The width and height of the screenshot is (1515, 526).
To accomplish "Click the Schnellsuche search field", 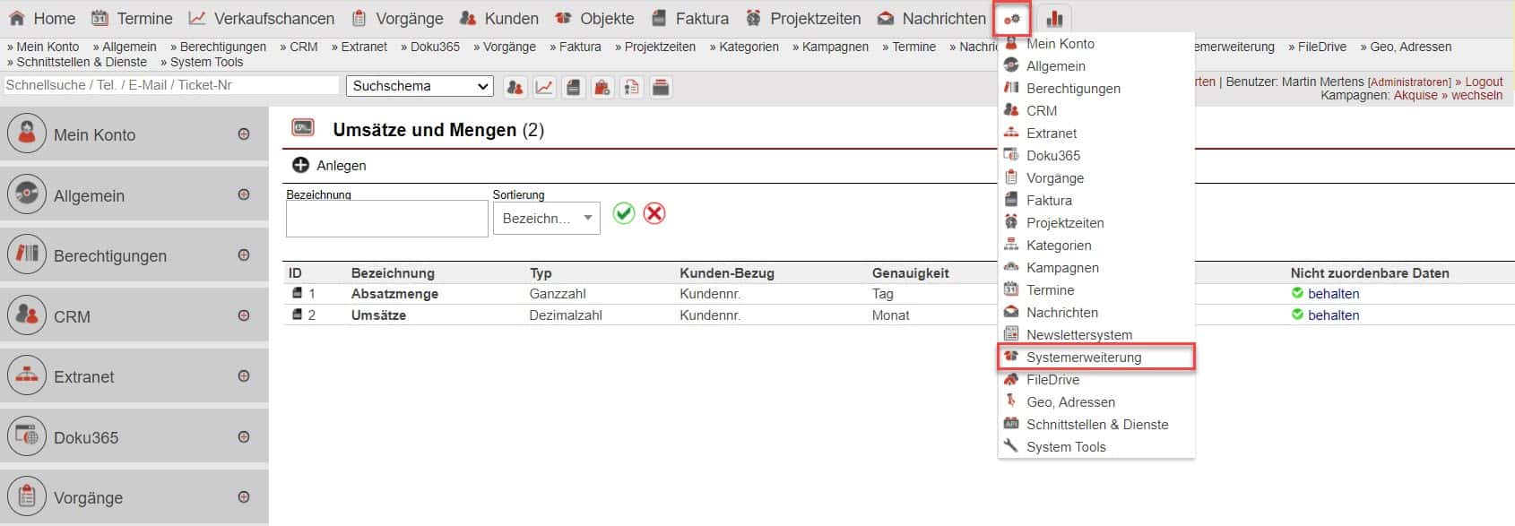I will click(170, 85).
